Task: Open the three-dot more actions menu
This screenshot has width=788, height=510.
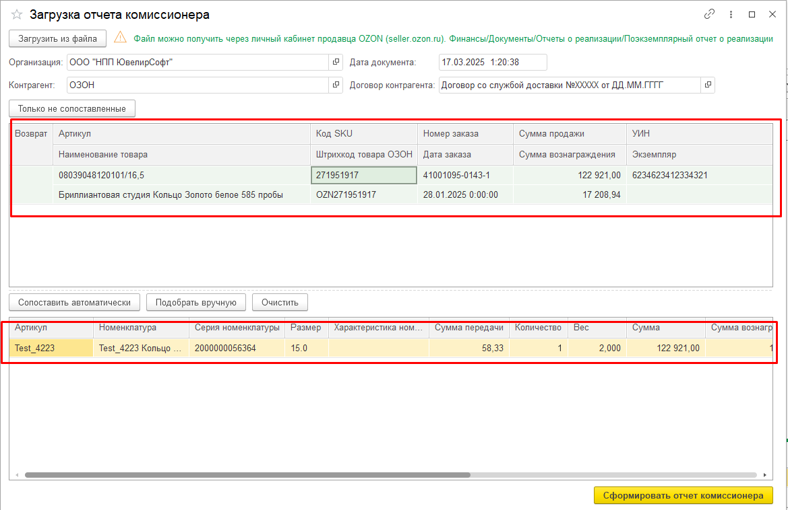Action: [731, 15]
